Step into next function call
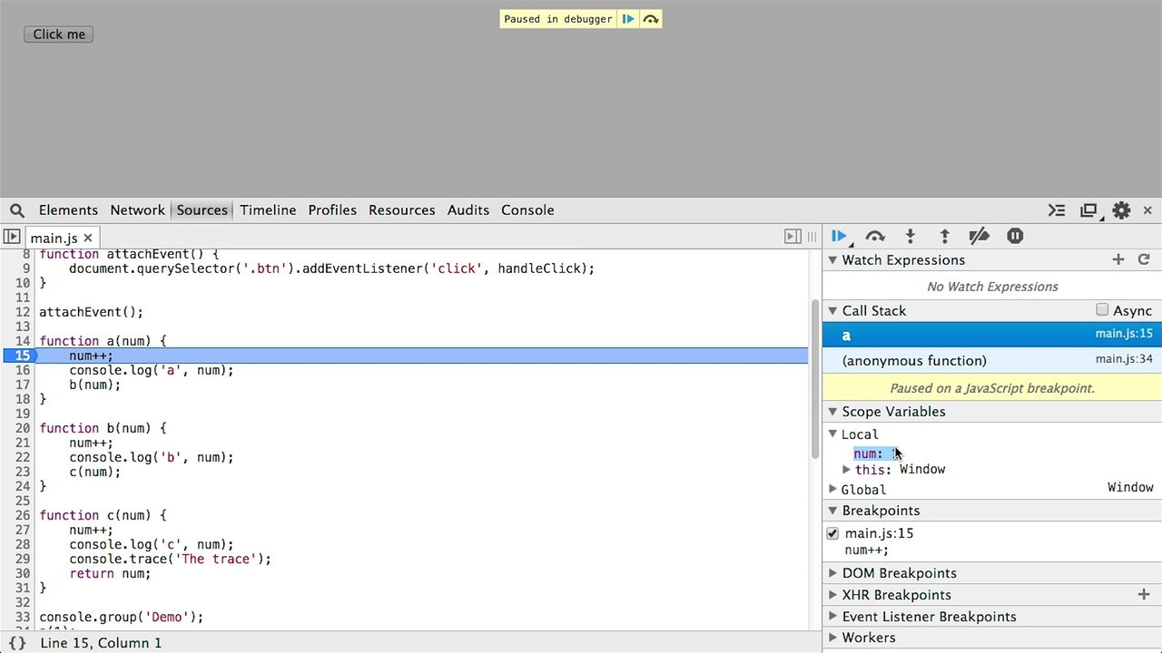 pos(911,237)
